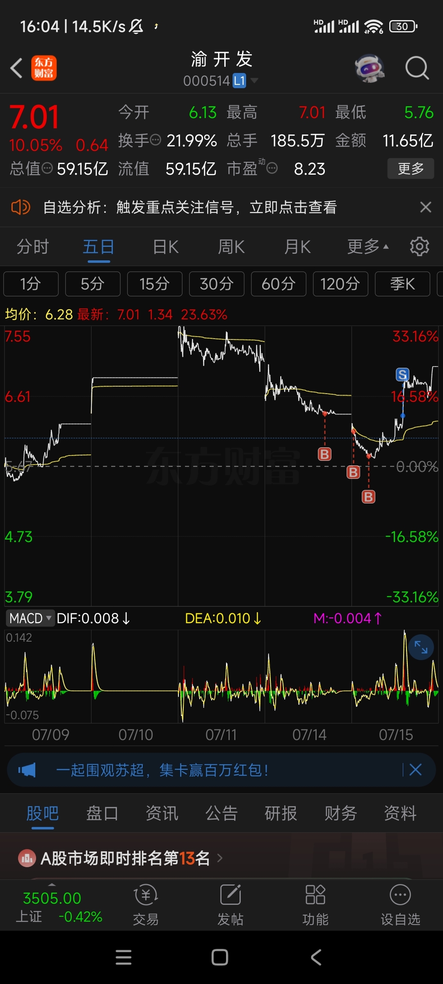This screenshot has height=984, width=443.
Task: Switch to the 月K chart tab
Action: [x=297, y=247]
